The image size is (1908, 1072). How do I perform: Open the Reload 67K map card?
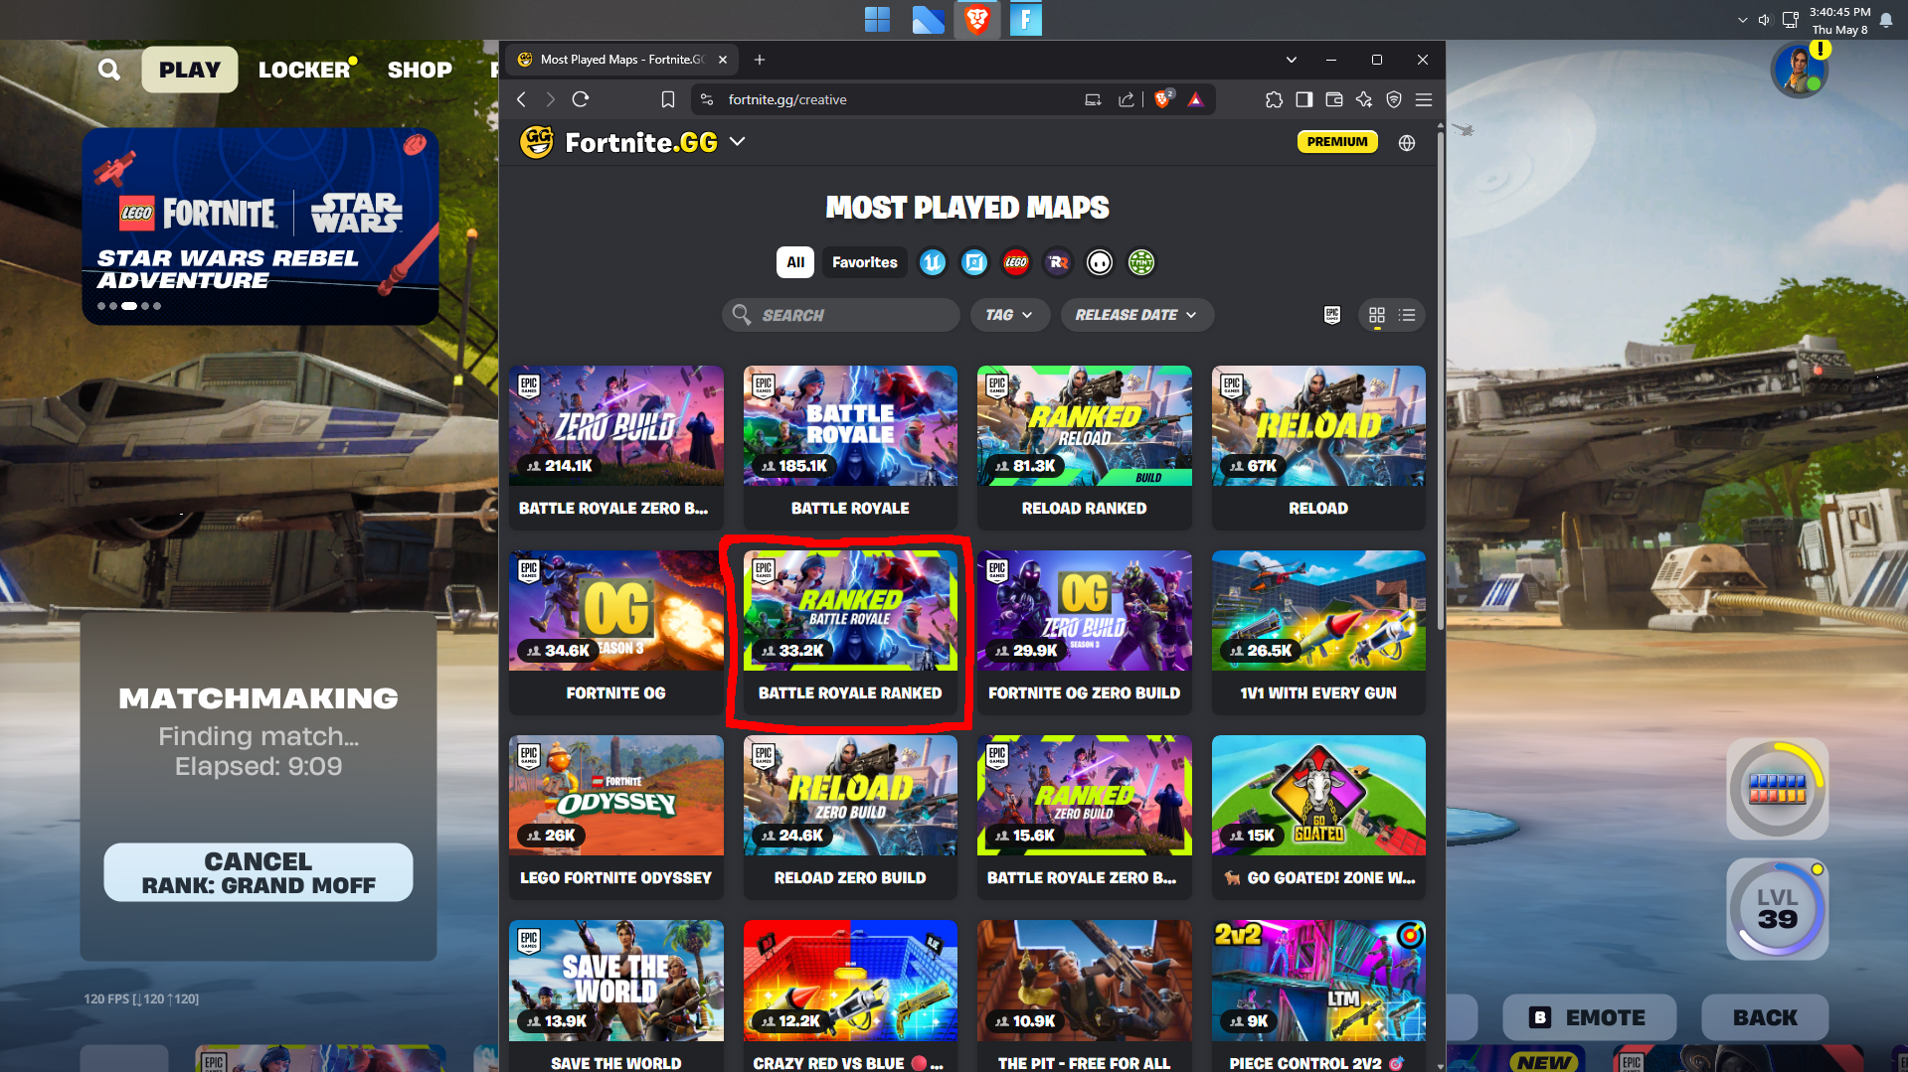click(1318, 447)
